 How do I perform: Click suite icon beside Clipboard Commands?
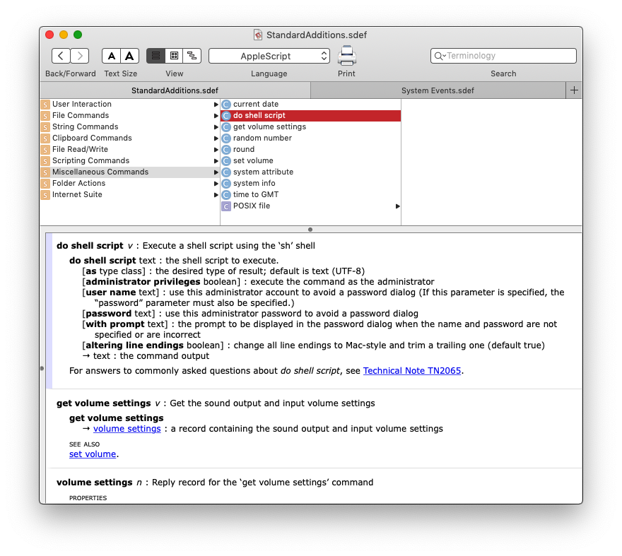pos(45,138)
